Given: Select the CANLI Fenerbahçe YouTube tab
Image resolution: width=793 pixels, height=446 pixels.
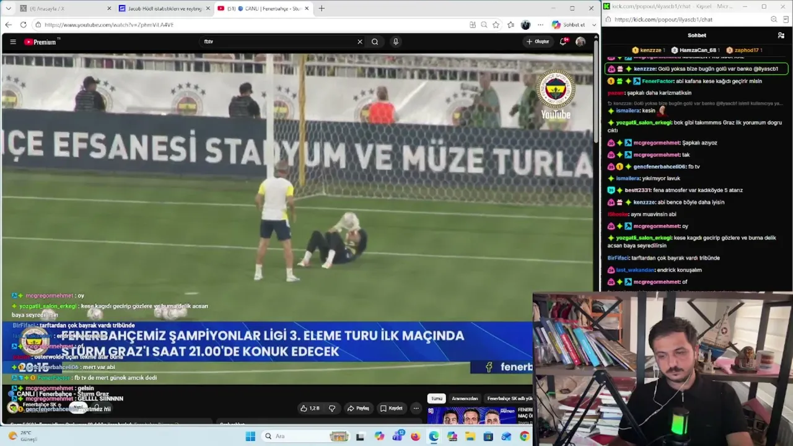Looking at the screenshot, I should click(x=263, y=9).
